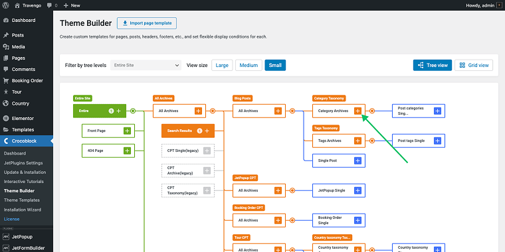
Task: Open JetPlugins Settings submenu
Action: [x=23, y=163]
